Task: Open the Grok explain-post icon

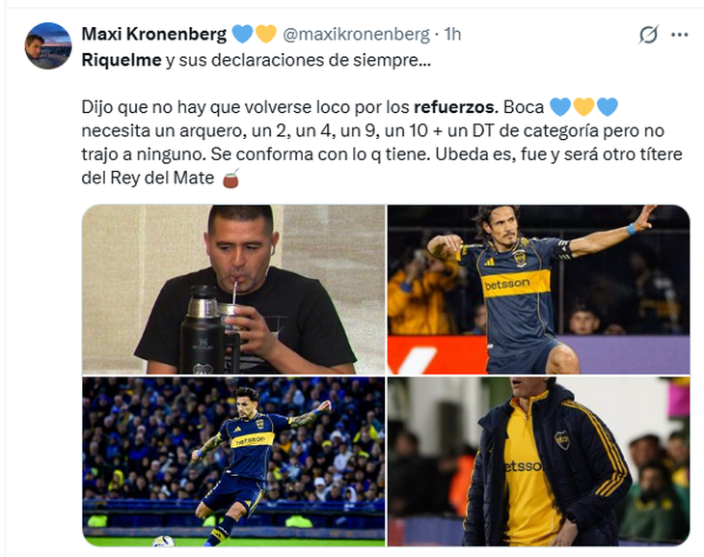Action: pos(648,35)
